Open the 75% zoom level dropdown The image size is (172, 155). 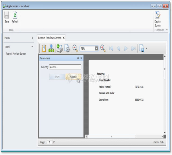[x=96, y=49]
